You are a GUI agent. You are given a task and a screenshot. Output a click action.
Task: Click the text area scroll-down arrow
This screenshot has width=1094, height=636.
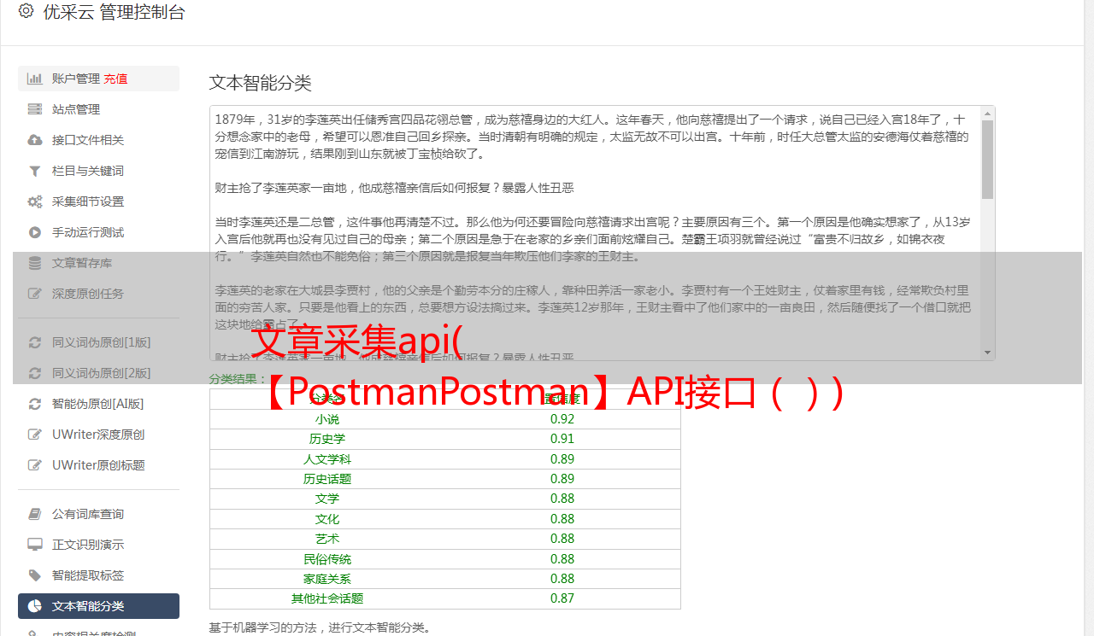(988, 353)
